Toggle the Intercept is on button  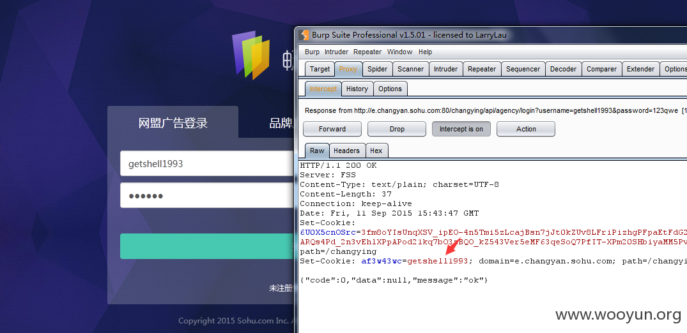click(x=461, y=129)
